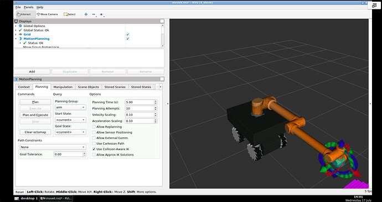The height and width of the screenshot is (202, 382).
Task: Enable Use Cartesian Path option
Action: pos(94,143)
